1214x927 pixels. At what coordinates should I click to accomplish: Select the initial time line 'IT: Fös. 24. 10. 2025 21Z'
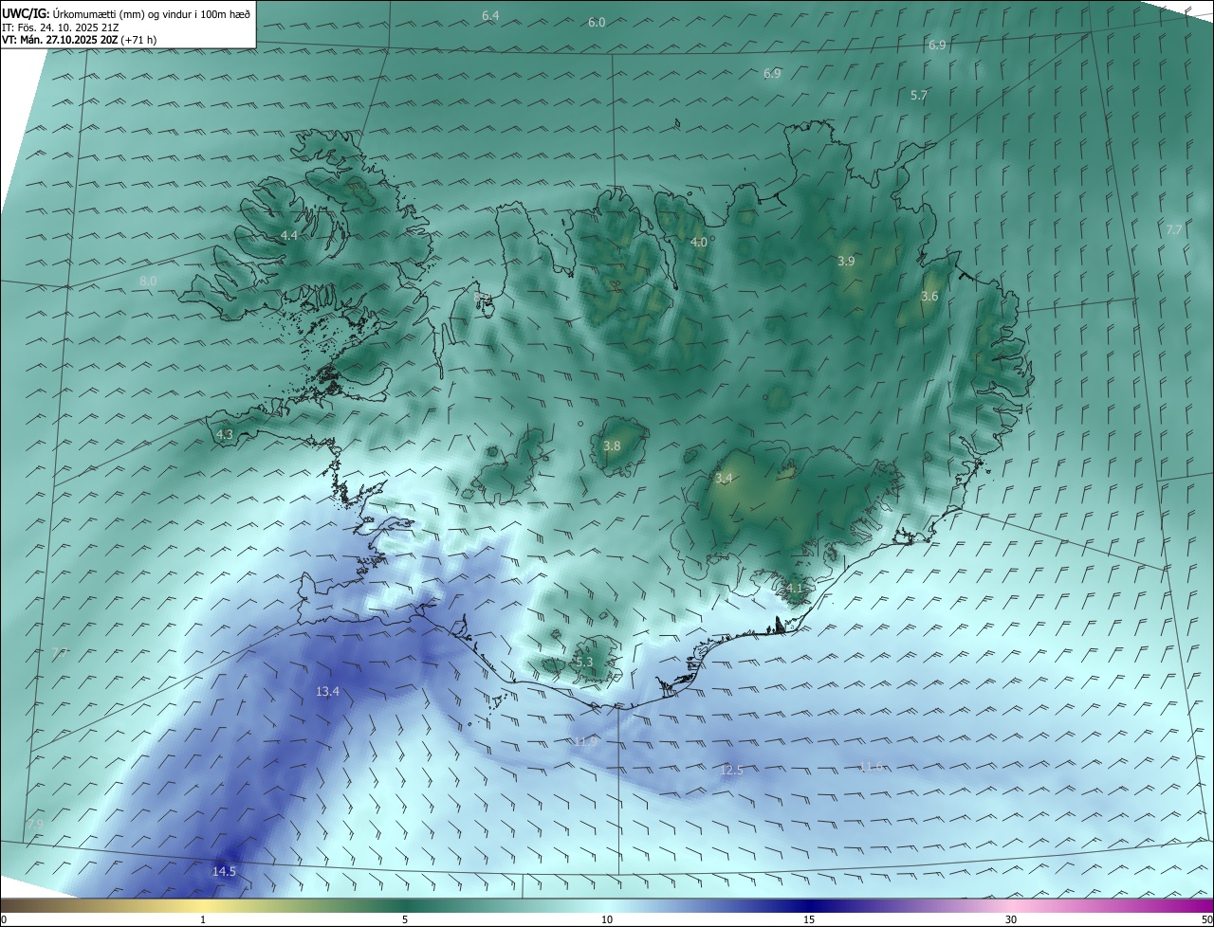60,27
